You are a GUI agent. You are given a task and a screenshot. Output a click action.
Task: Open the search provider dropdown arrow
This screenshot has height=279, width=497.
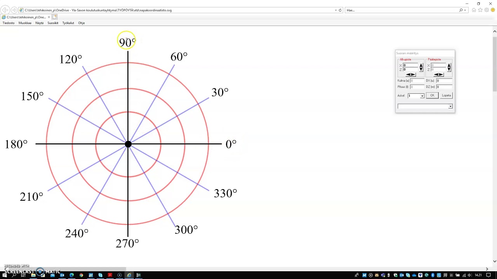[465, 10]
